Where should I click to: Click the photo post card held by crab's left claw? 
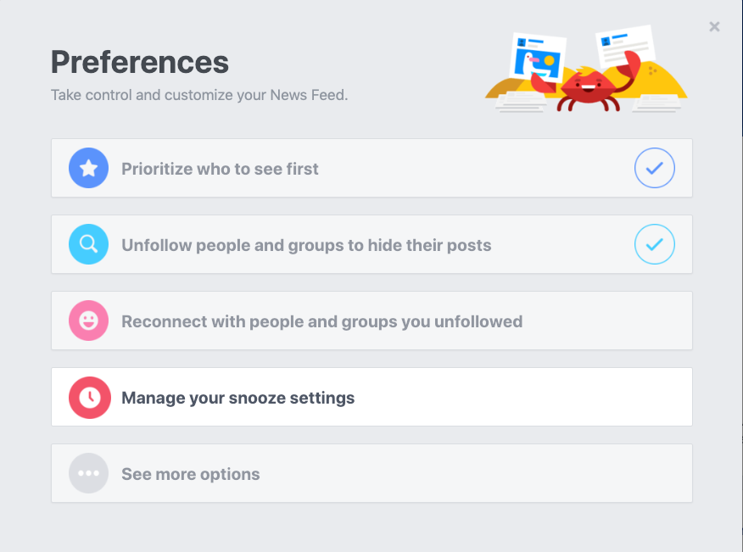pos(538,58)
